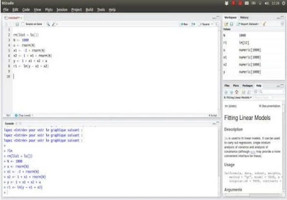The image size is (287, 200).
Task: Open the system settings gear in top bar
Action: click(284, 3)
